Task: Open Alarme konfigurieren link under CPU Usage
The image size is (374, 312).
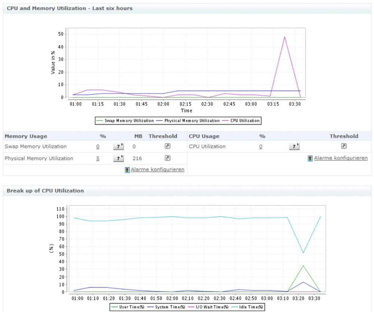Action: tap(341, 158)
